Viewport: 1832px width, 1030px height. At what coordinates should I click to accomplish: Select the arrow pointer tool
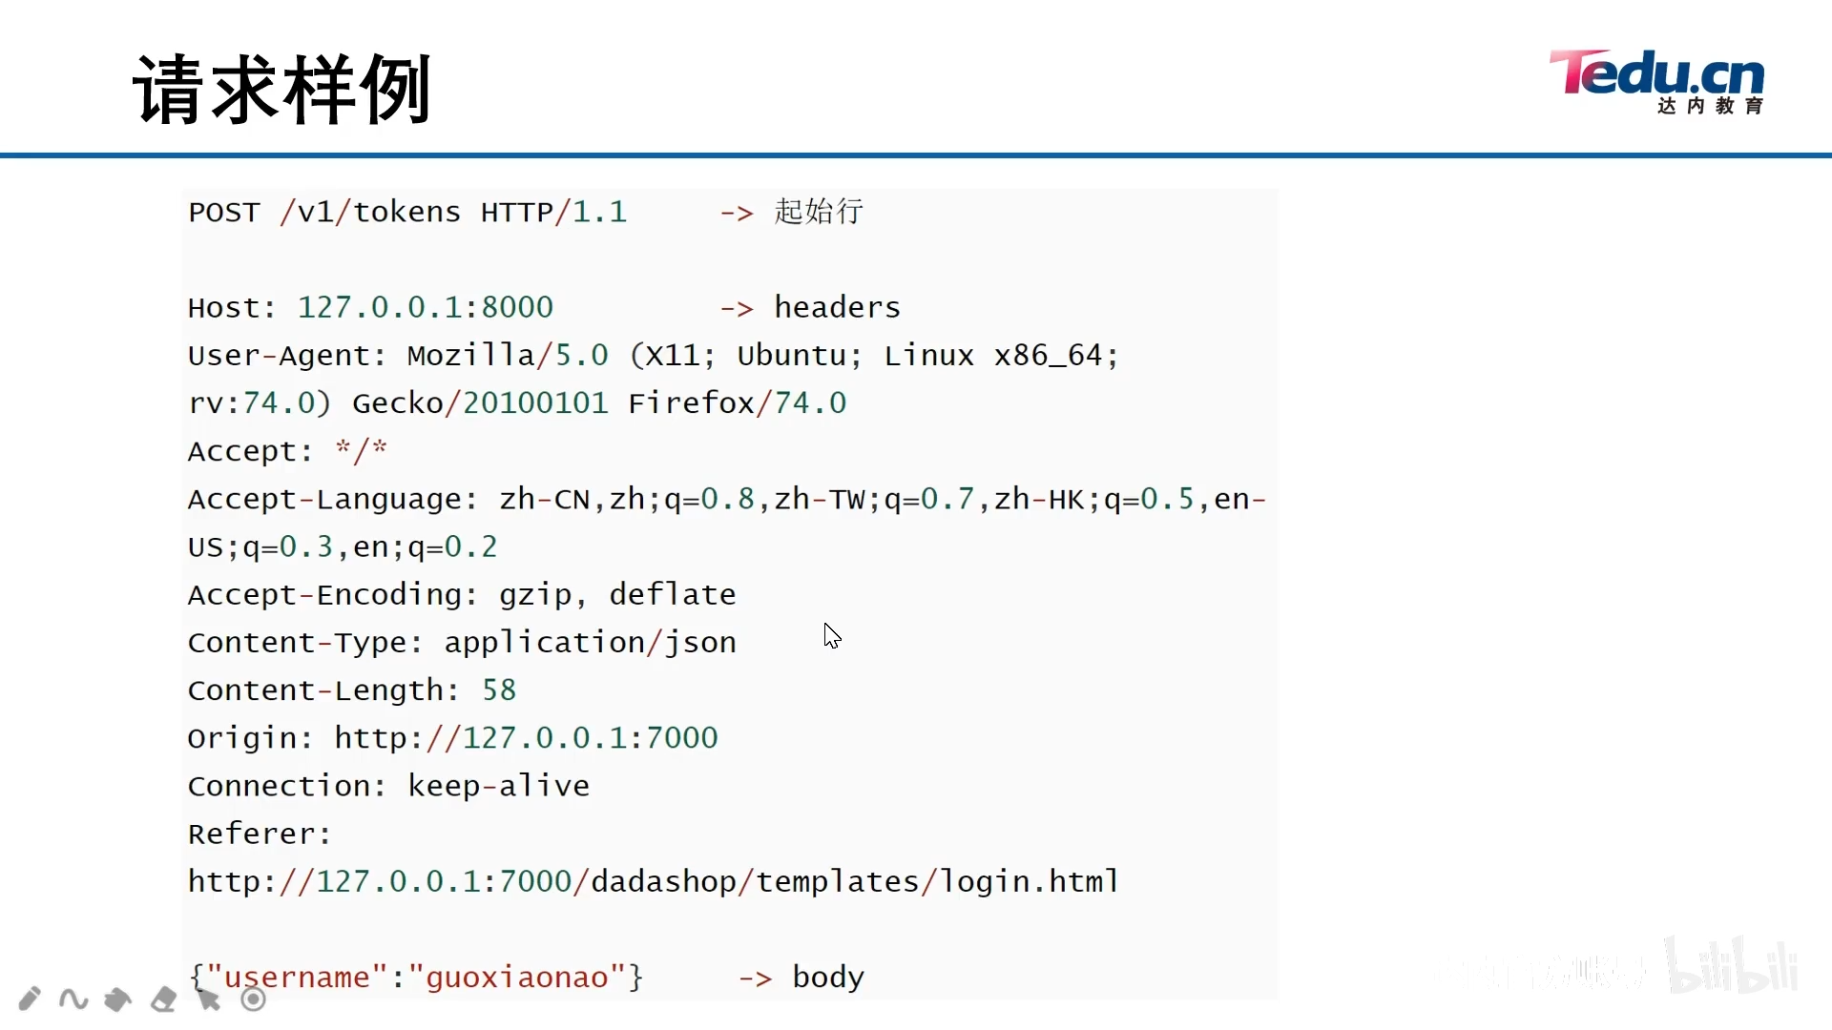click(x=209, y=999)
